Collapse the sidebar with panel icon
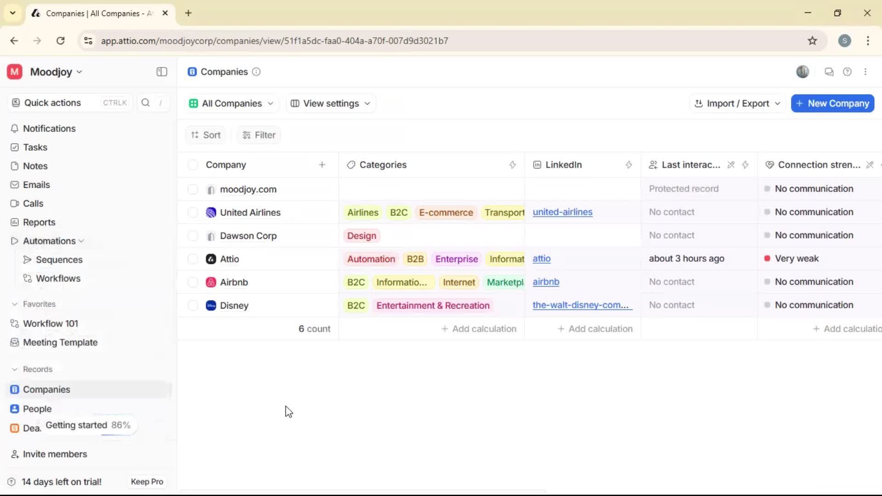 point(161,72)
